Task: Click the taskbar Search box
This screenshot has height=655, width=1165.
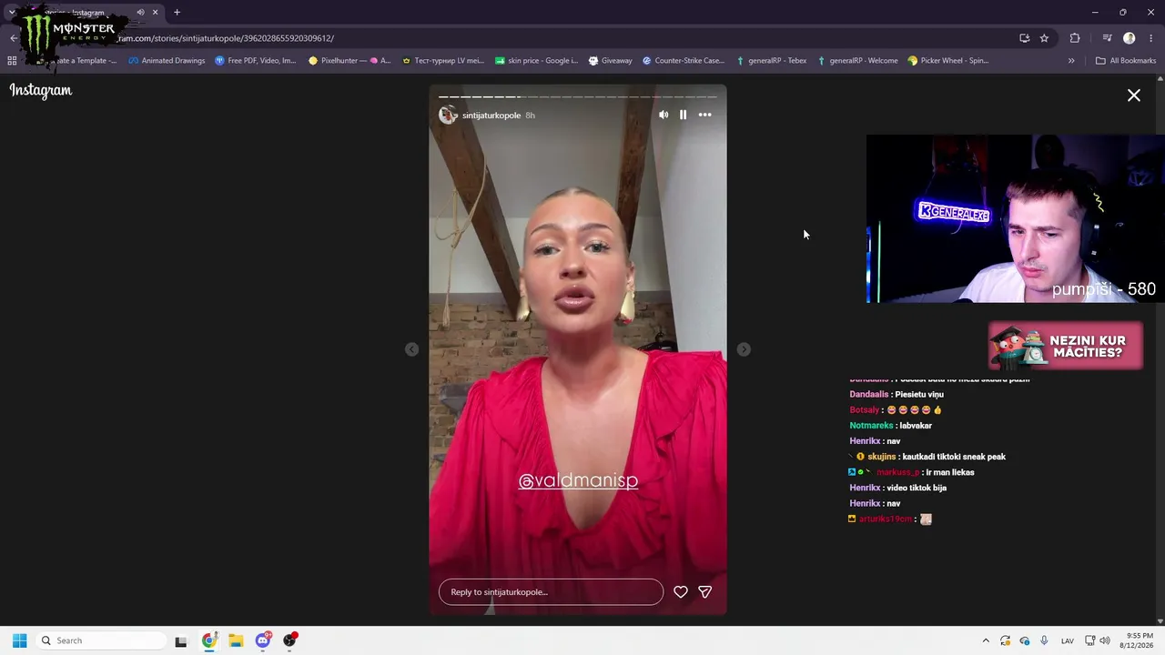Action: coord(101,640)
